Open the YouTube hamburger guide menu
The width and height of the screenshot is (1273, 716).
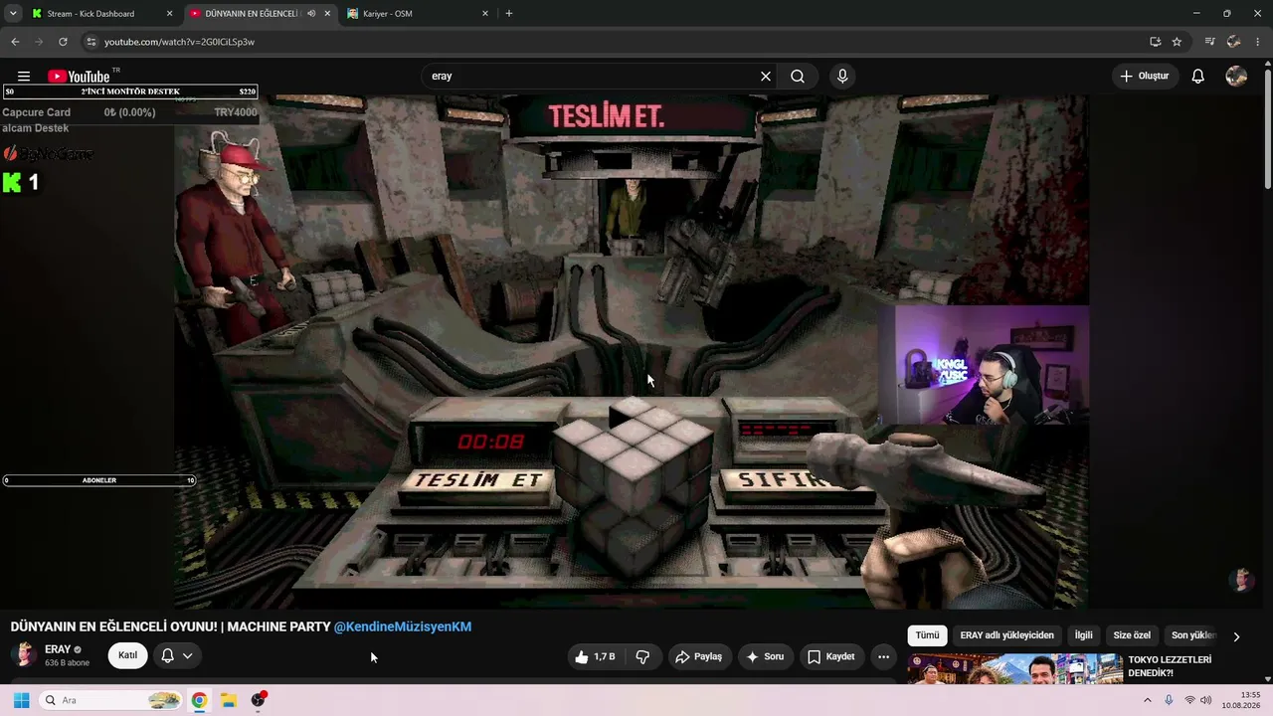click(24, 77)
